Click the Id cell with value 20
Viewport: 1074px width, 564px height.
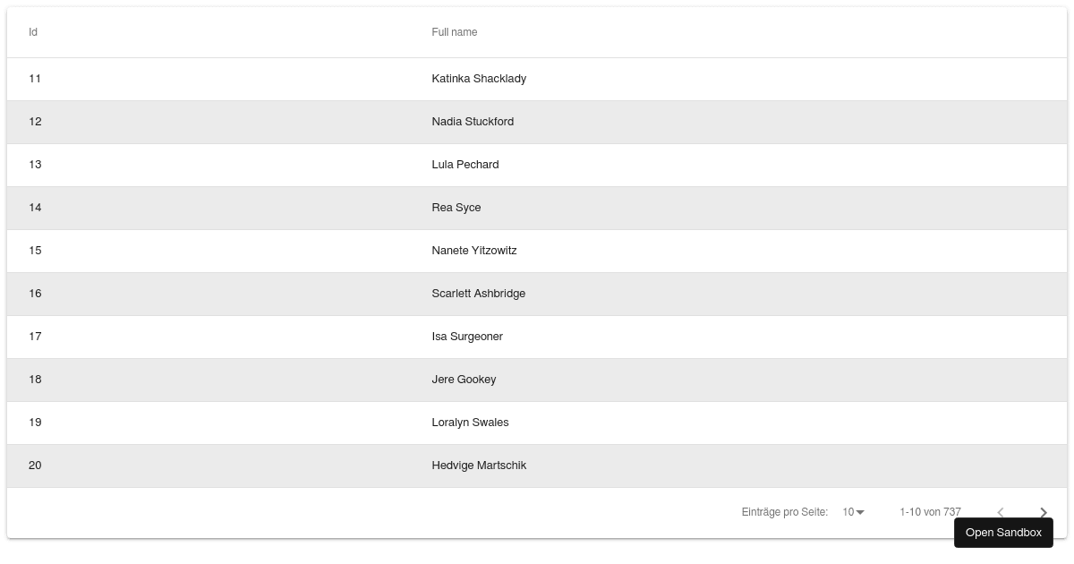coord(35,466)
